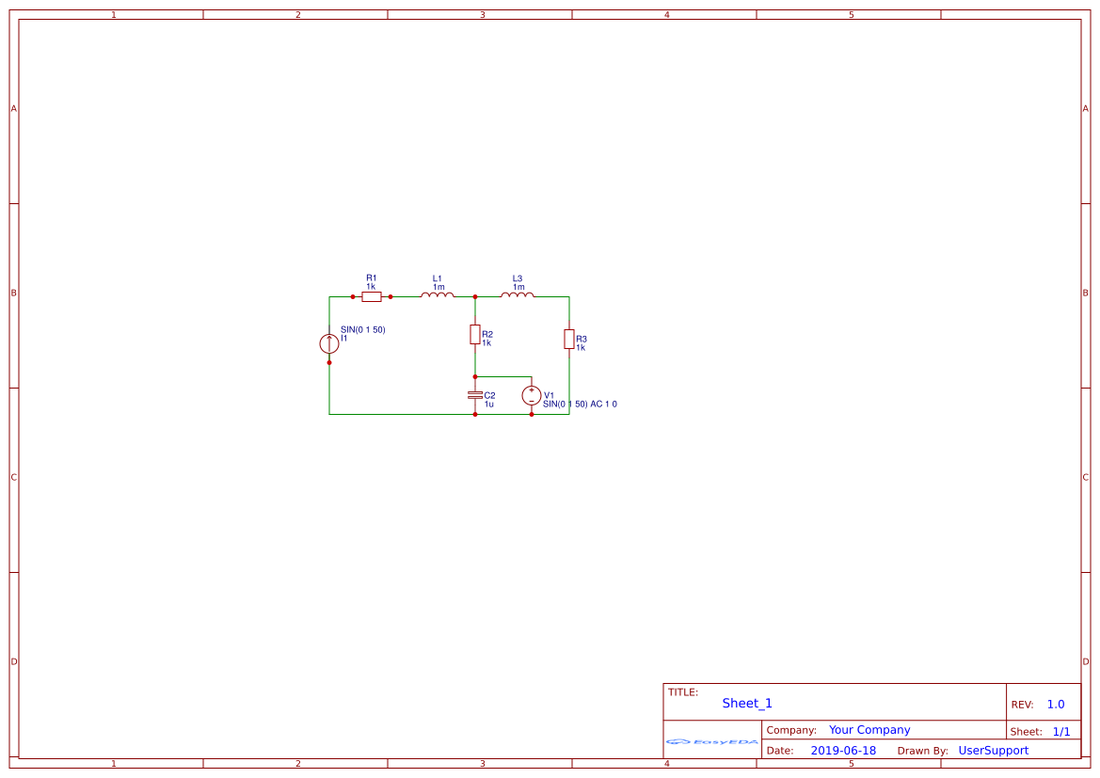This screenshot has width=1100, height=778.
Task: Click the 1u value under C2
Action: click(x=488, y=404)
